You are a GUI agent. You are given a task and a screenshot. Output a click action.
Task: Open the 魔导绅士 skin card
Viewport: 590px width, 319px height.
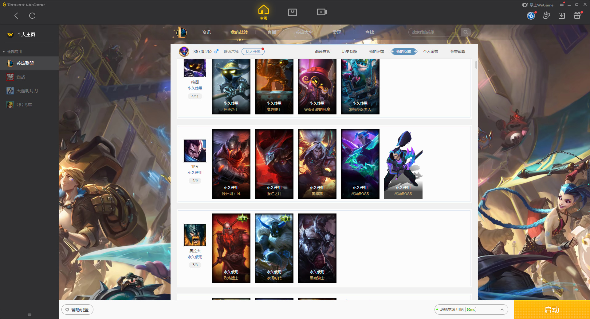(x=274, y=86)
